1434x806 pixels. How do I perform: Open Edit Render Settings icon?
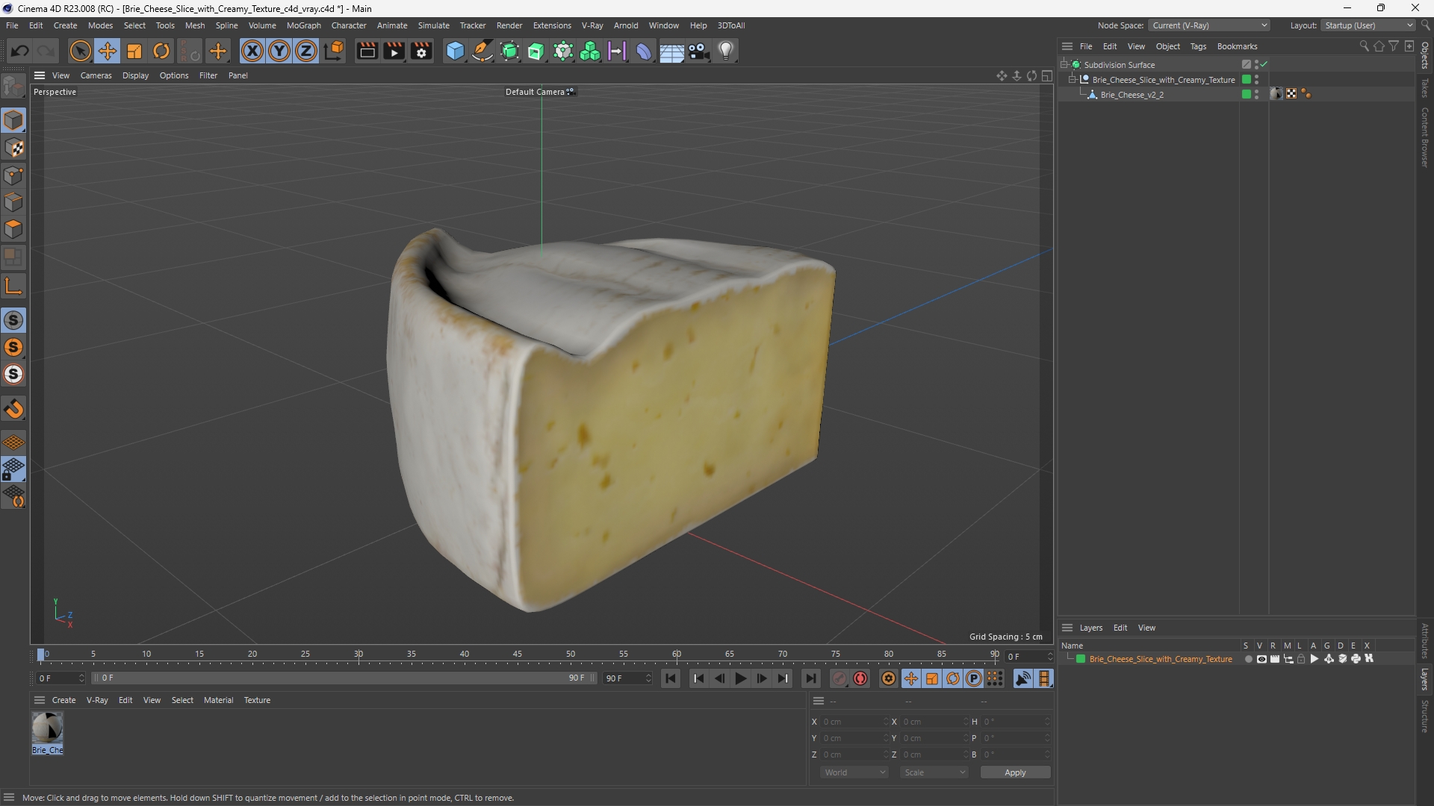coord(421,51)
